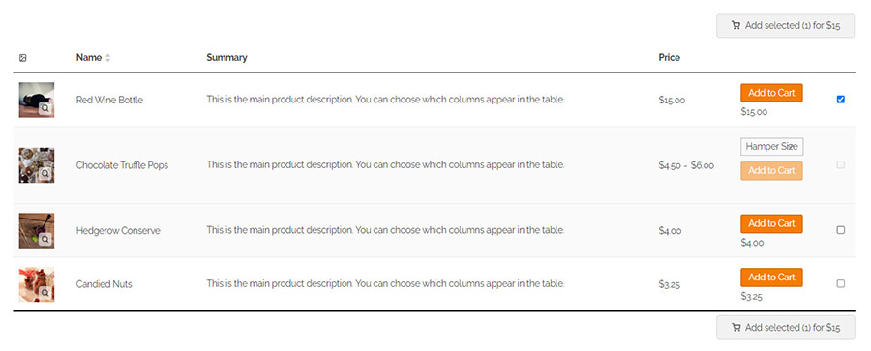The height and width of the screenshot is (351, 871).
Task: Open the Chocolate Truffle Pops product link
Action: (x=122, y=165)
